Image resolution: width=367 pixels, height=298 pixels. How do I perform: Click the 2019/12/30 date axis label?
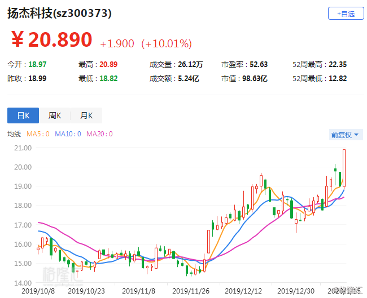[296, 291]
